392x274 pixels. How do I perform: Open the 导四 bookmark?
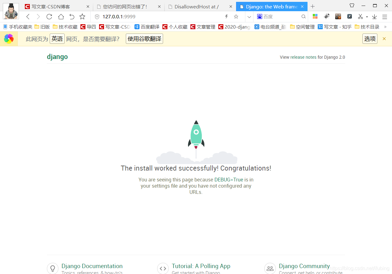click(x=88, y=27)
